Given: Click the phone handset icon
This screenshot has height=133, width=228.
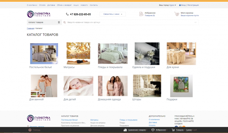Looking at the screenshot, I should 67,14.
